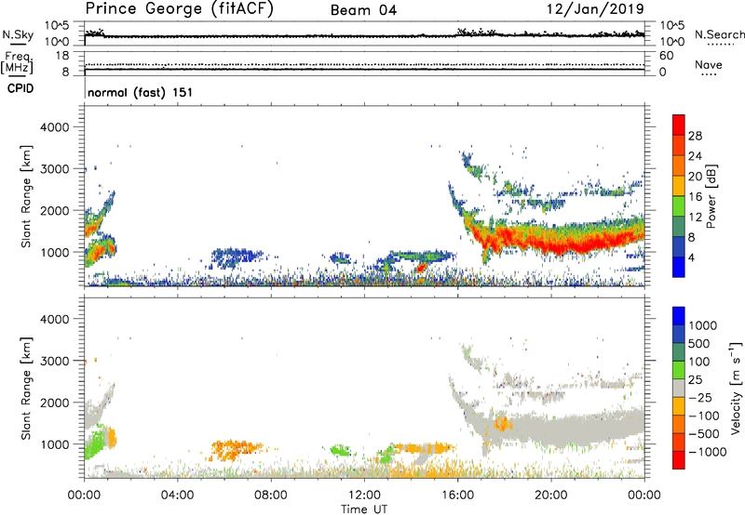
Task: Click the "Nave" legend label
Action: (709, 64)
